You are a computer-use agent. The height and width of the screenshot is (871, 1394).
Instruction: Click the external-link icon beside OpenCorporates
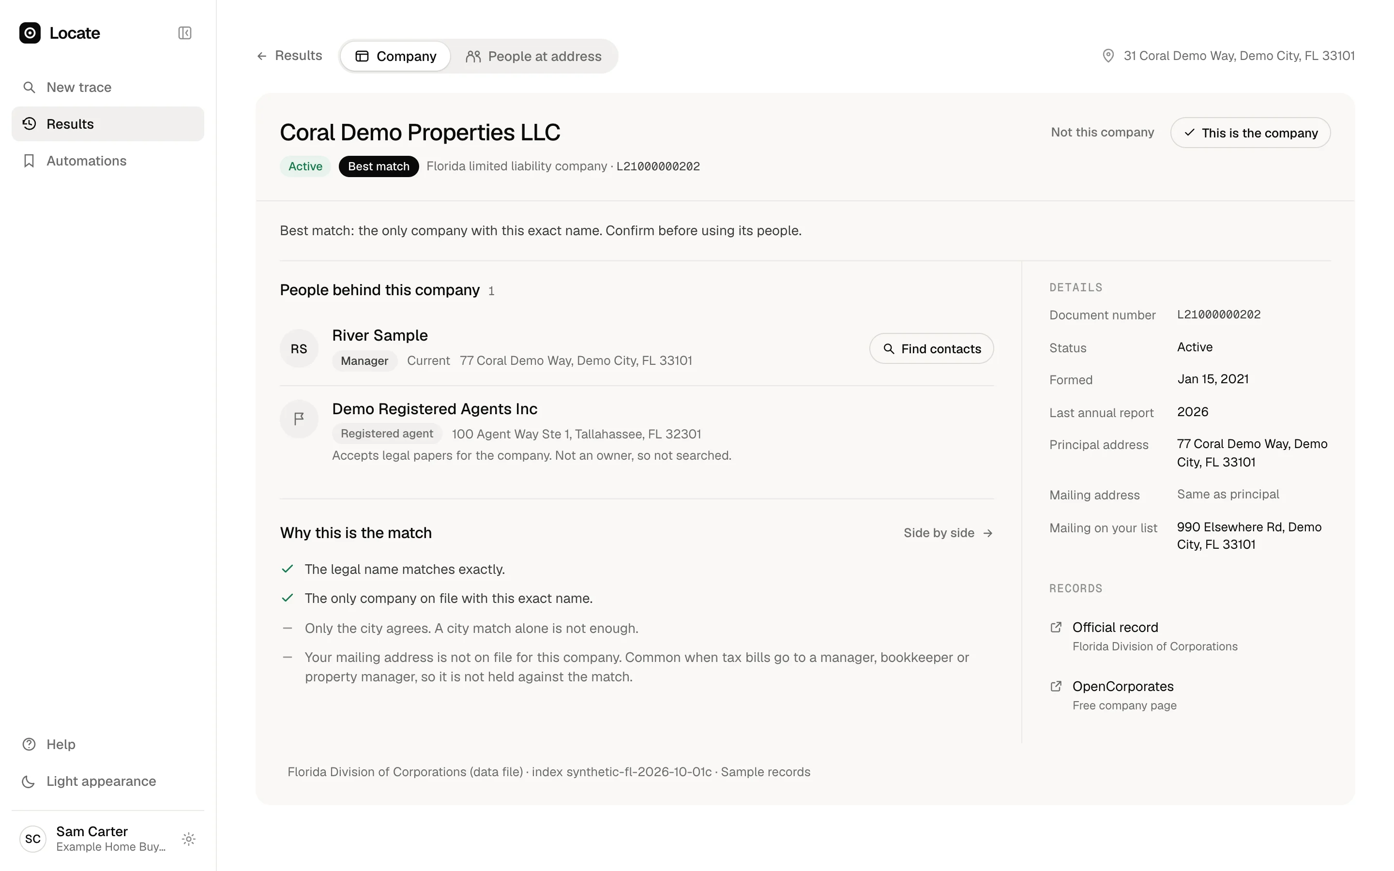click(1056, 687)
